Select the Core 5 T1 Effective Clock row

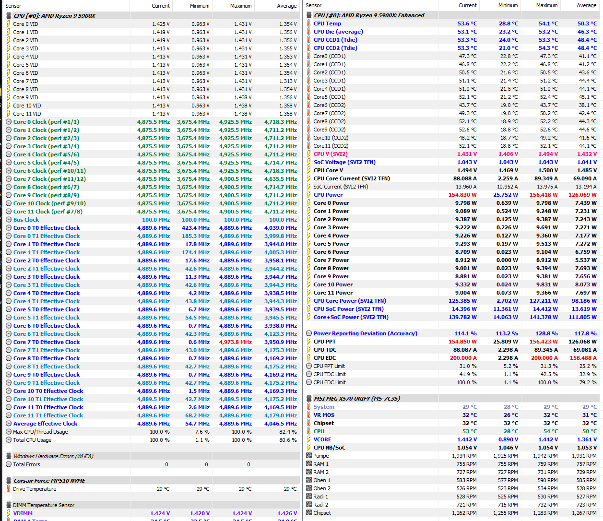tap(151, 318)
